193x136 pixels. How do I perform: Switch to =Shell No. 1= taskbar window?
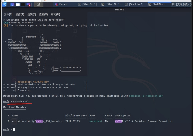tap(112, 4)
